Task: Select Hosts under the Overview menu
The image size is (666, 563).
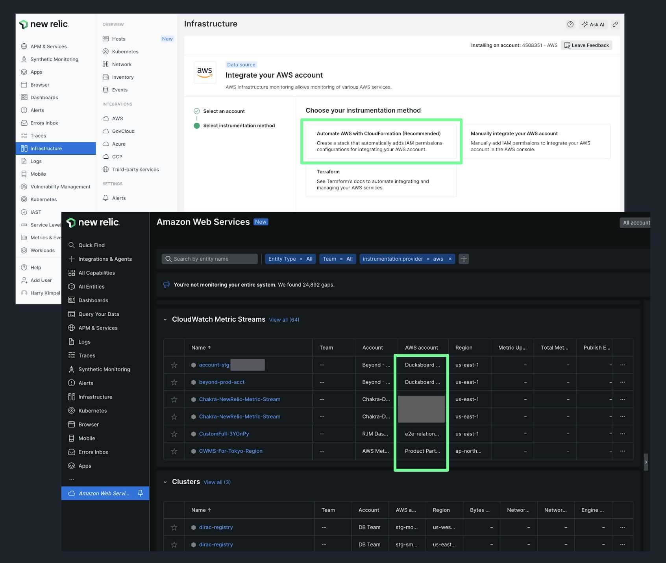Action: tap(118, 39)
